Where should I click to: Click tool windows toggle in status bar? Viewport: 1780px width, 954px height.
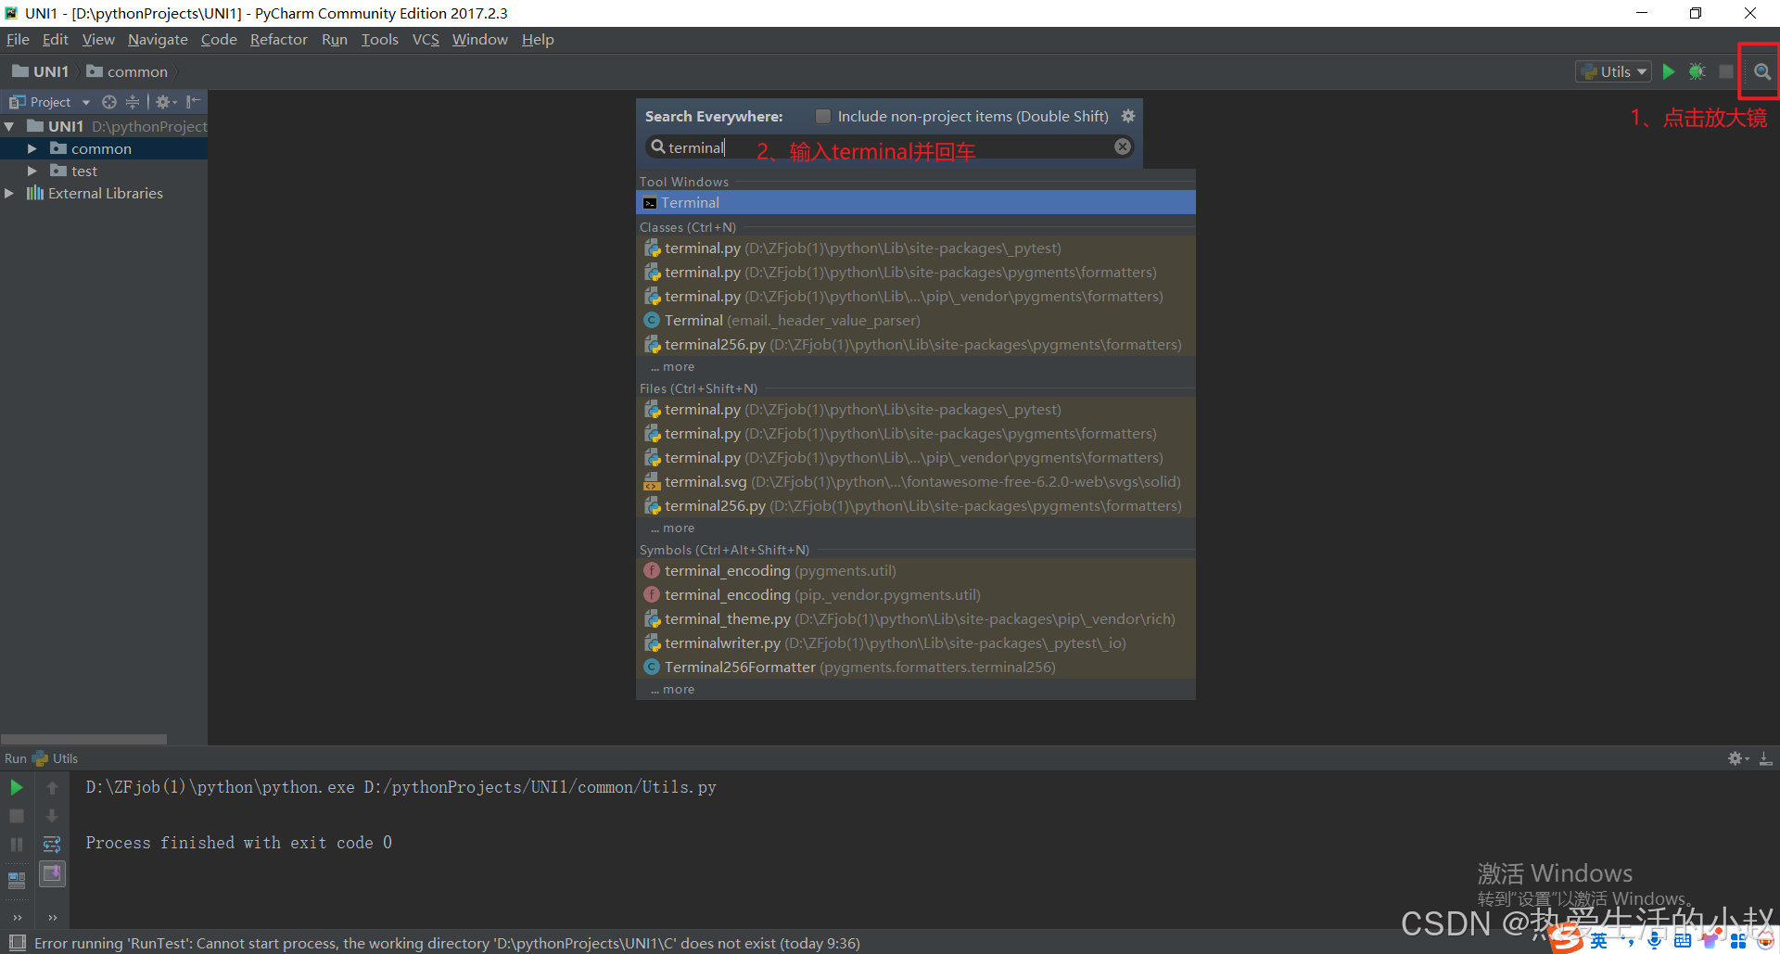pos(17,943)
